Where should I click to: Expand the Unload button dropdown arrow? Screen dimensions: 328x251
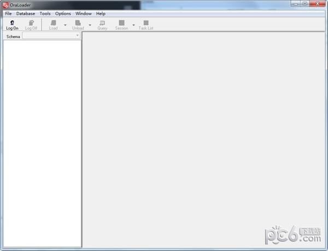point(90,25)
